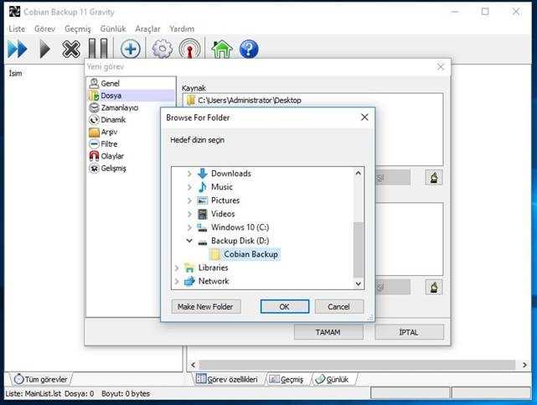Switch to Görev özellikleri tab

pos(227,379)
